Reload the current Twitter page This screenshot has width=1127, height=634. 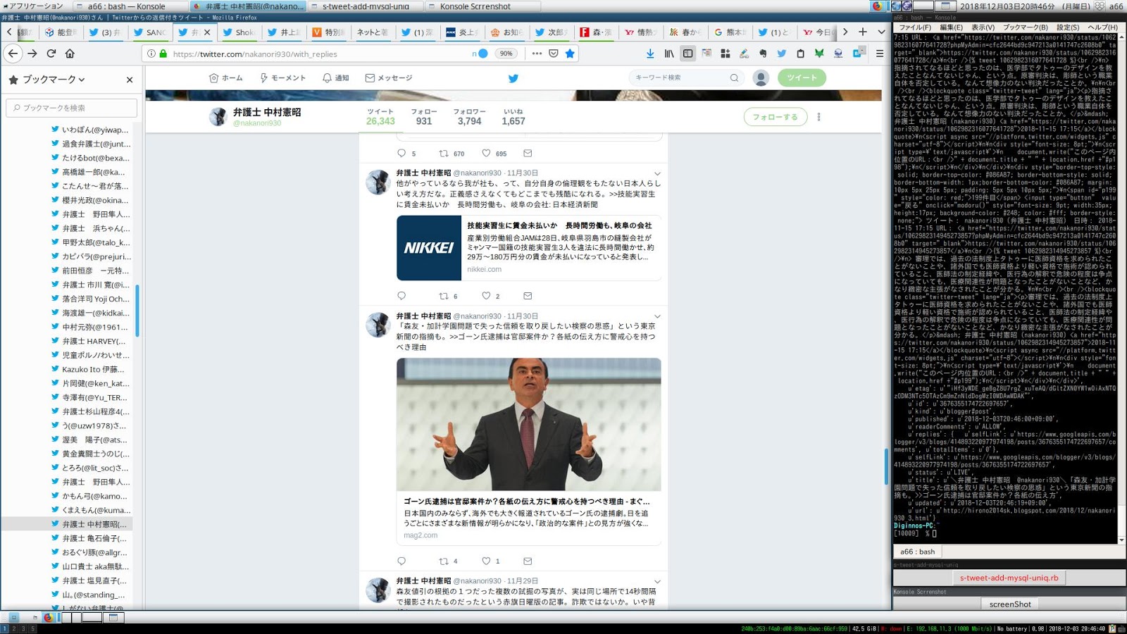coord(51,54)
